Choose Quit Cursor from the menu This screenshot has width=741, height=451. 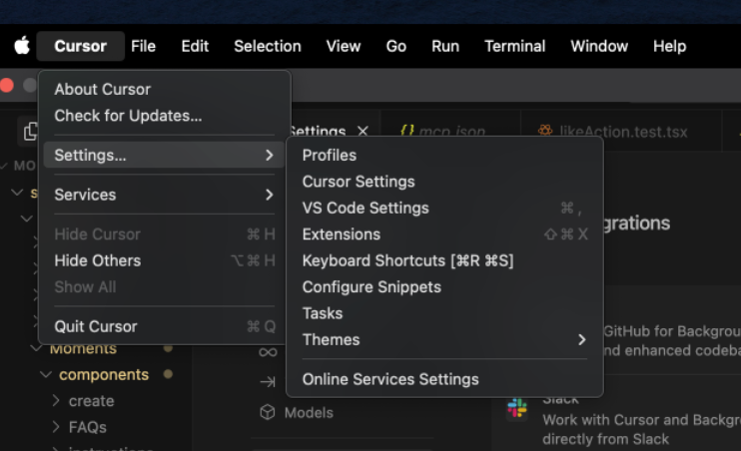[96, 326]
